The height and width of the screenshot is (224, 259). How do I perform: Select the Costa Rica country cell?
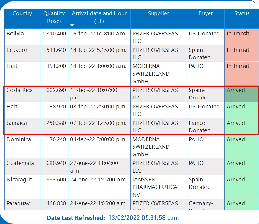pos(20,90)
